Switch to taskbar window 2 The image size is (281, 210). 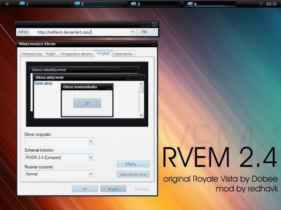coord(98,3)
